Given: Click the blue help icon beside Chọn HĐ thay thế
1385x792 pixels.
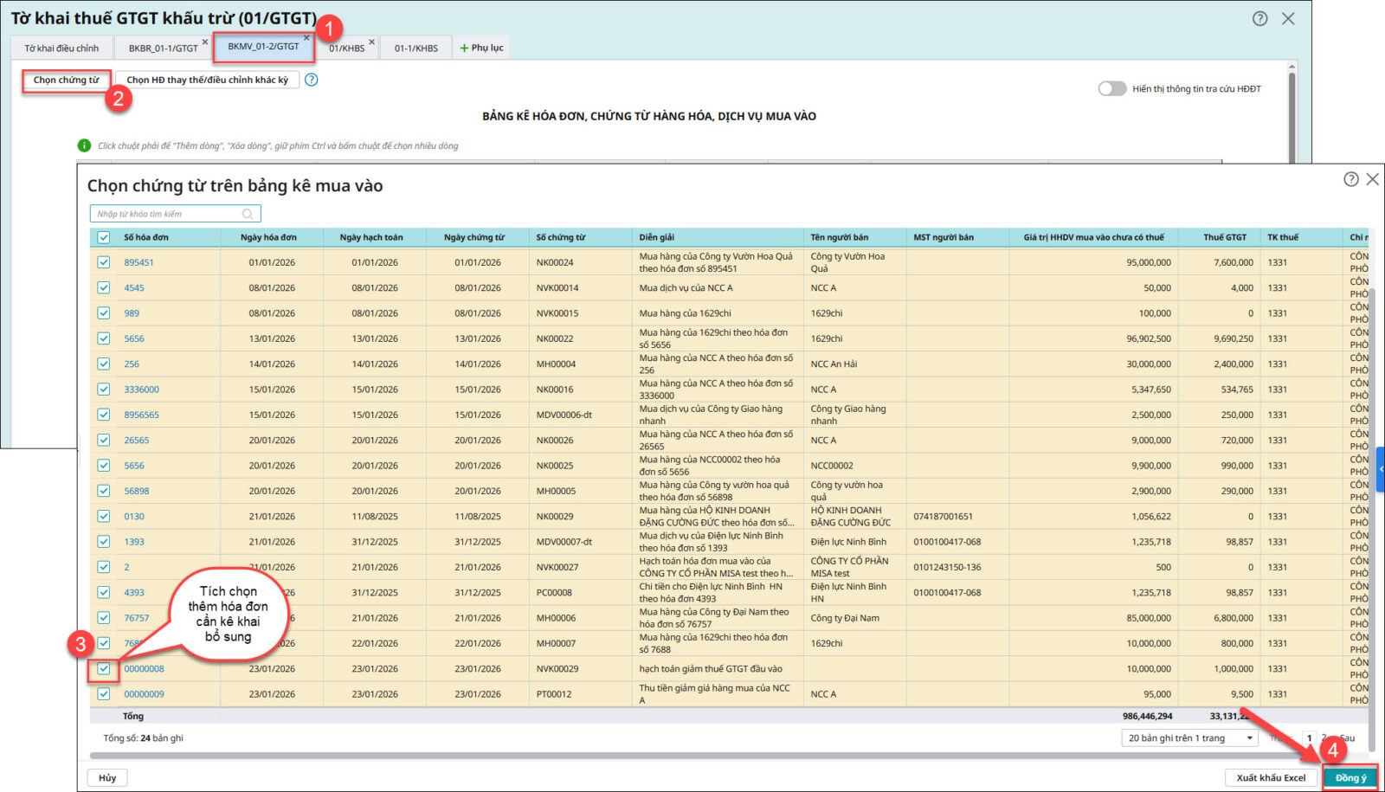Looking at the screenshot, I should [312, 80].
